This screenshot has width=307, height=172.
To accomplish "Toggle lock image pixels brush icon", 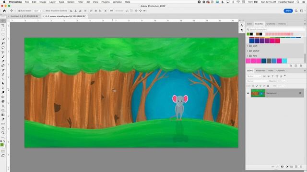I will 257,86.
